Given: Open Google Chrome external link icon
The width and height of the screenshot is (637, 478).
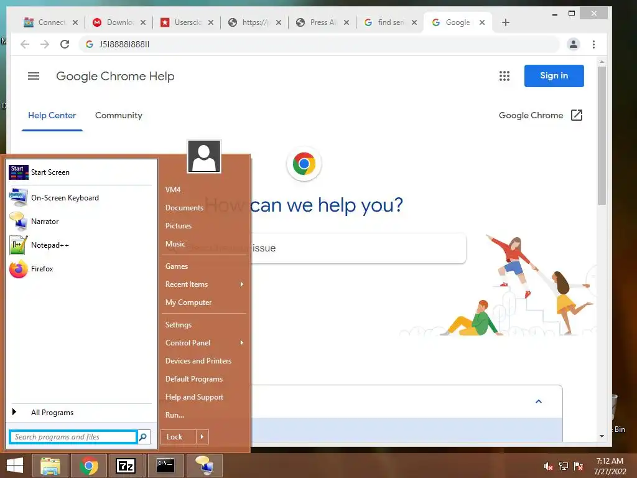Looking at the screenshot, I should click(x=577, y=115).
